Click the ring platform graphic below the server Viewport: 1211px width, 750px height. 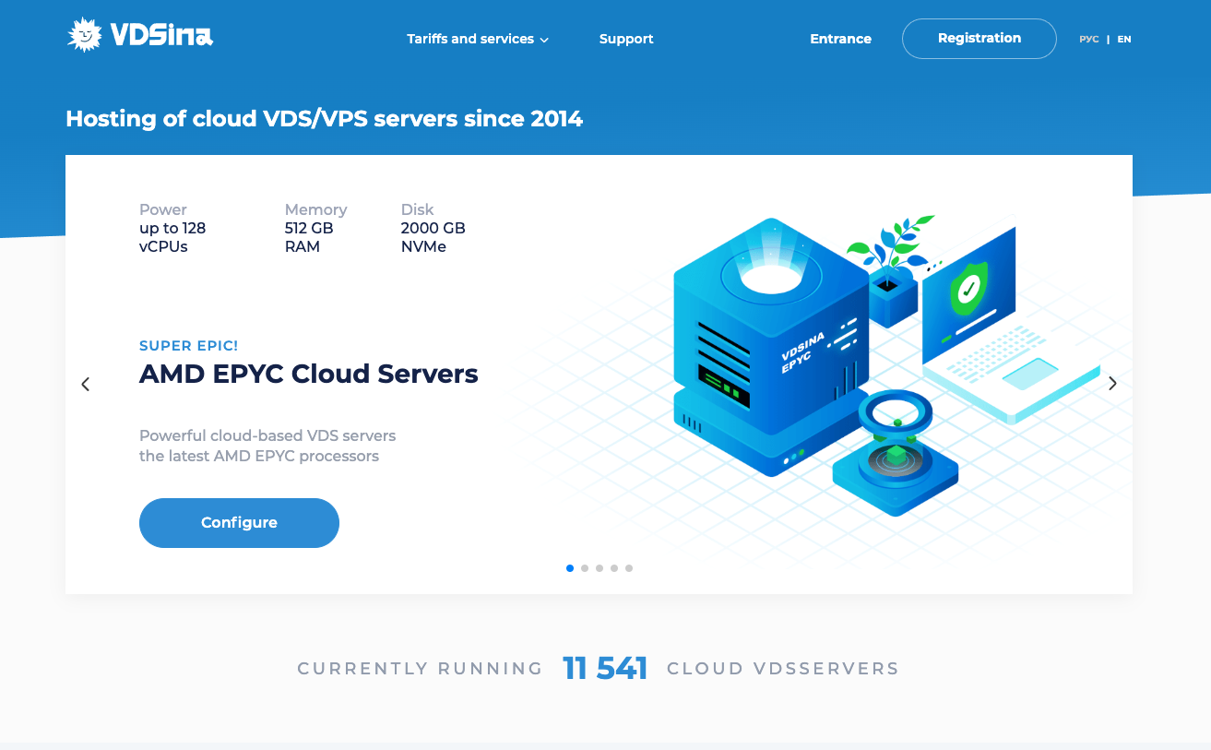click(896, 457)
